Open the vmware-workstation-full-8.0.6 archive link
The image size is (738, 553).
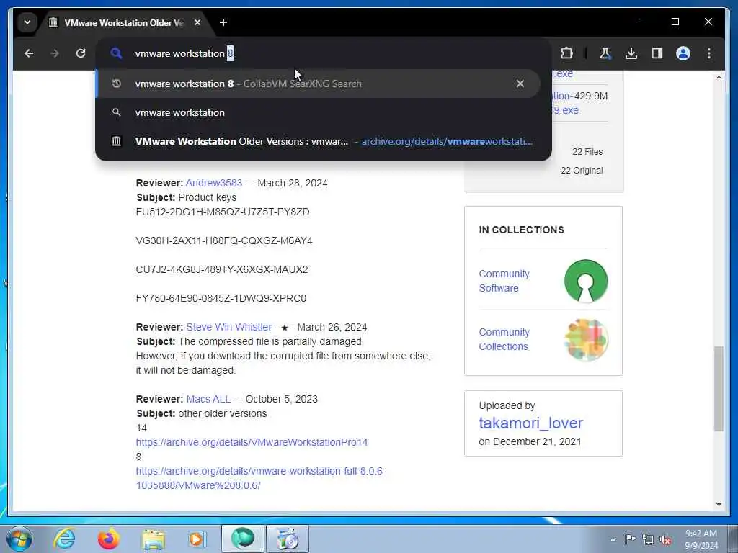pos(261,478)
